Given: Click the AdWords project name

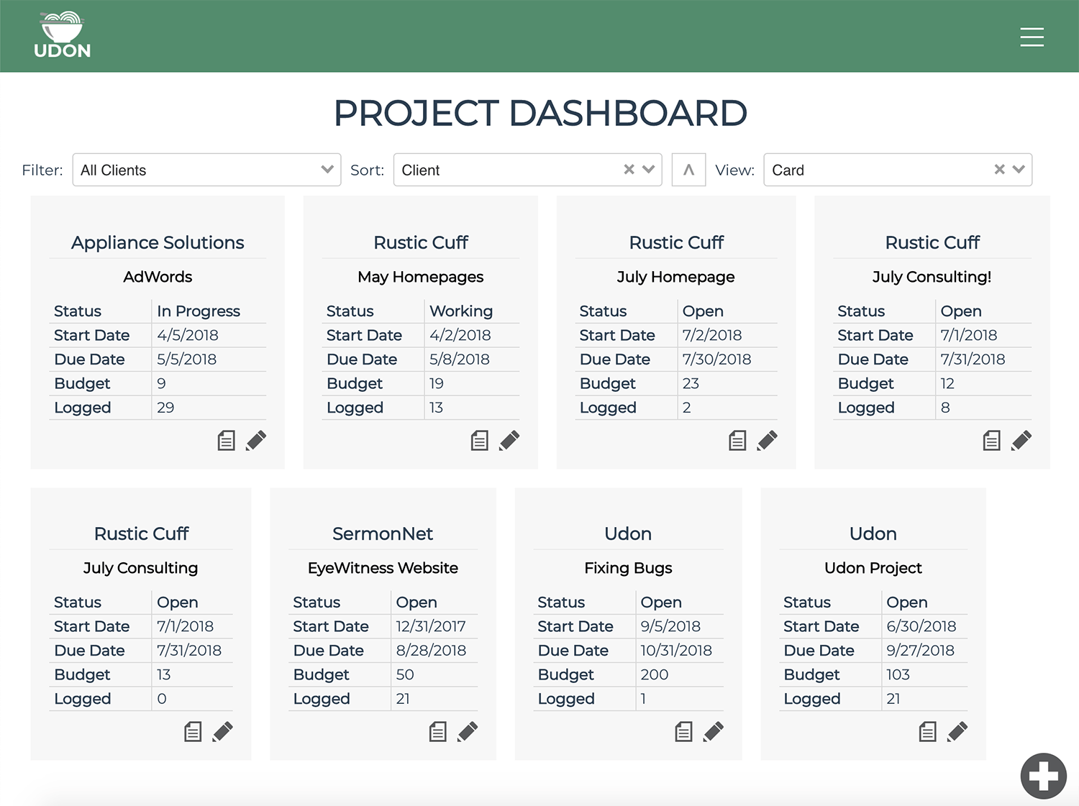Looking at the screenshot, I should click(x=158, y=277).
